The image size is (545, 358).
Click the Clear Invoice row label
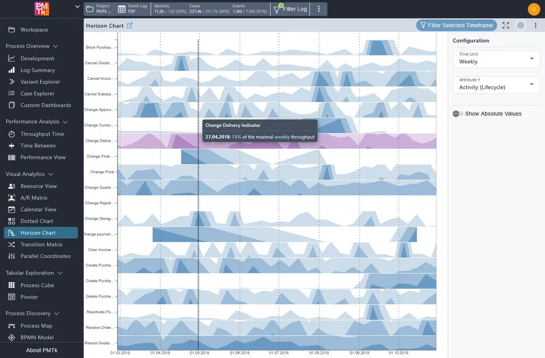pyautogui.click(x=101, y=249)
